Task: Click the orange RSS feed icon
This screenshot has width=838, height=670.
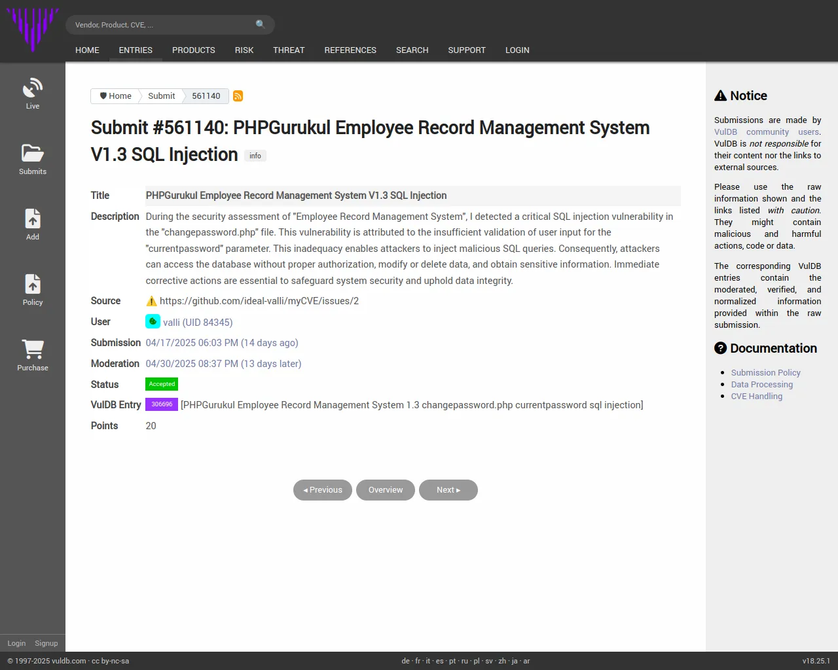Action: click(x=238, y=96)
